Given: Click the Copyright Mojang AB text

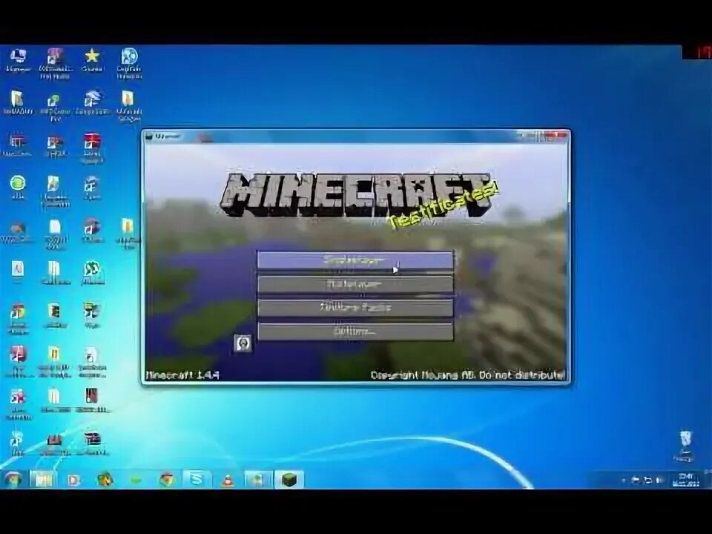Looking at the screenshot, I should coord(468,375).
